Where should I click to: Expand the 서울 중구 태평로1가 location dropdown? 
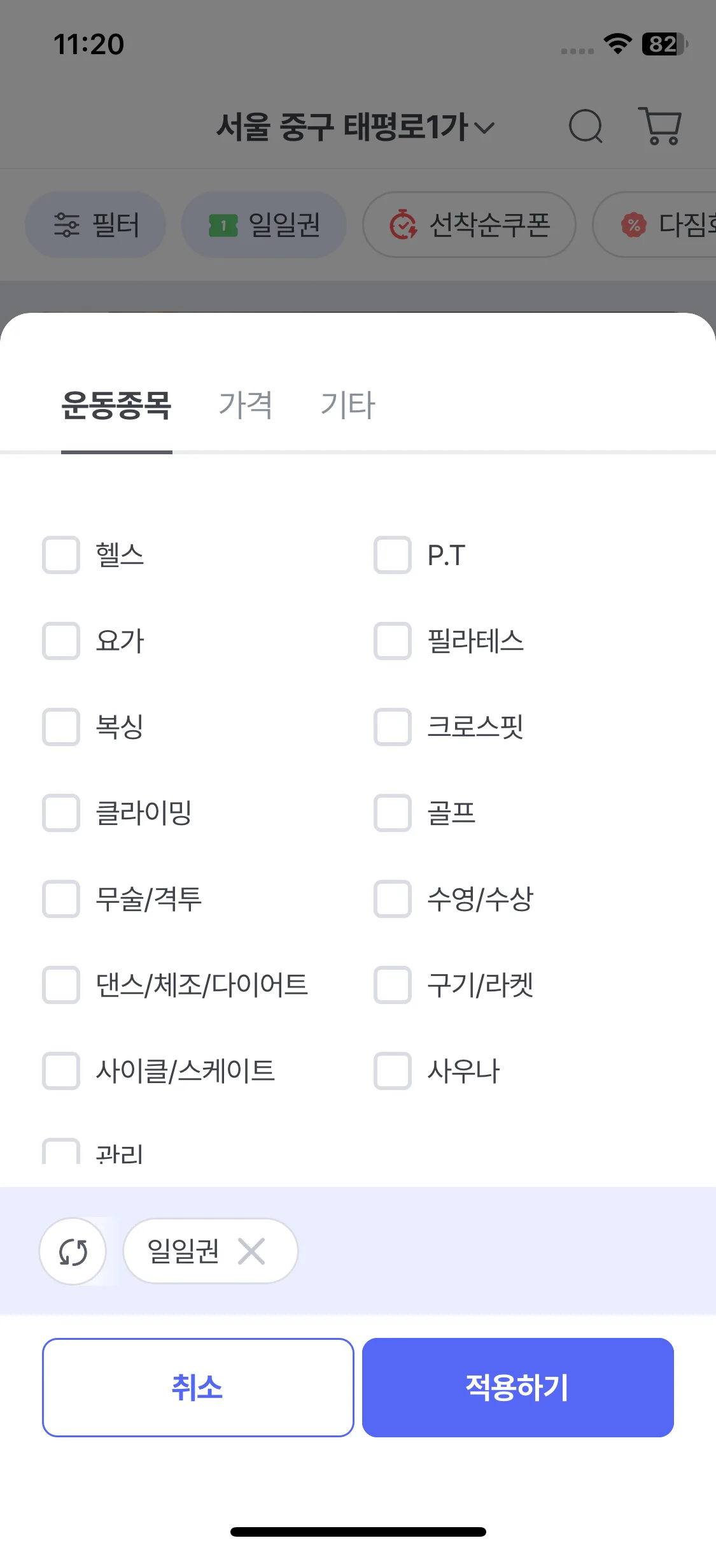click(355, 126)
